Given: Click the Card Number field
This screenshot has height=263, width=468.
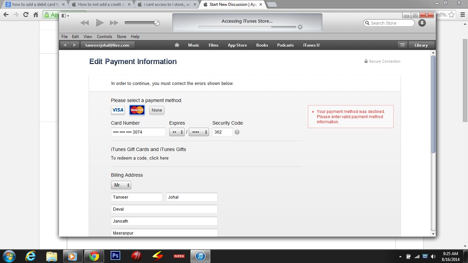Looking at the screenshot, I should click(138, 132).
